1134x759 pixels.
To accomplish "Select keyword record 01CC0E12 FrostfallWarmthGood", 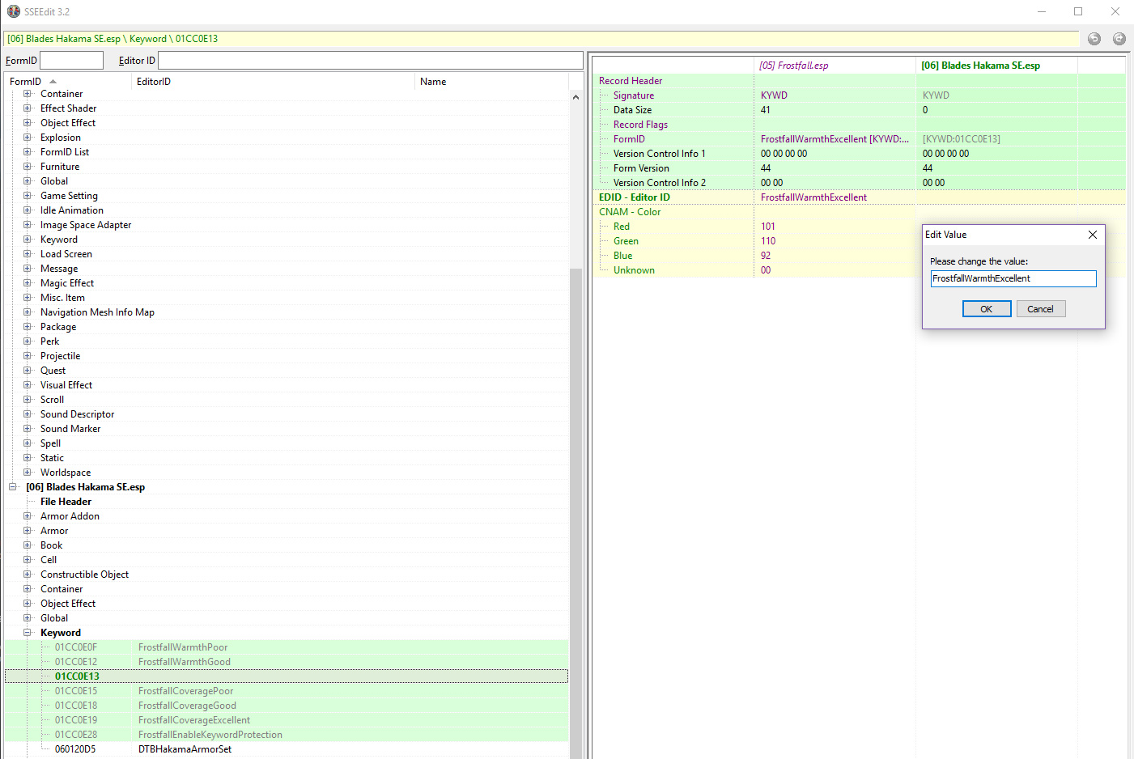I will pos(287,662).
